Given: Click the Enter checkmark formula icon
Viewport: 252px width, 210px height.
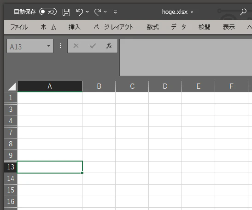Looking at the screenshot, I should [x=93, y=46].
